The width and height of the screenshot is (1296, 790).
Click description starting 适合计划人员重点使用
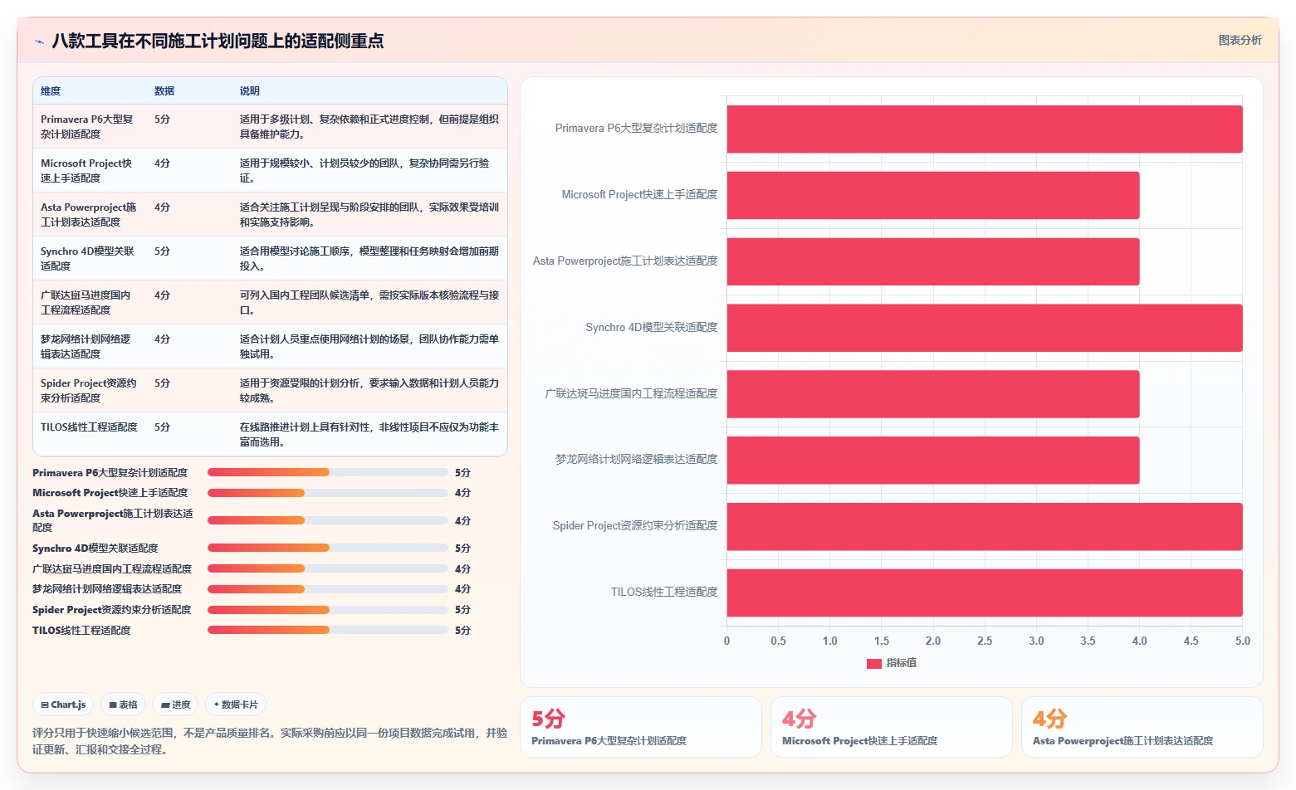369,346
